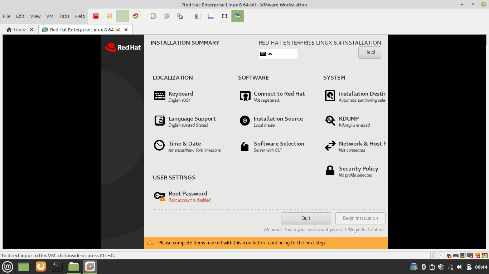
Task: Close the Red Hat Enterprise Linux 8 tab
Action: pos(126,30)
